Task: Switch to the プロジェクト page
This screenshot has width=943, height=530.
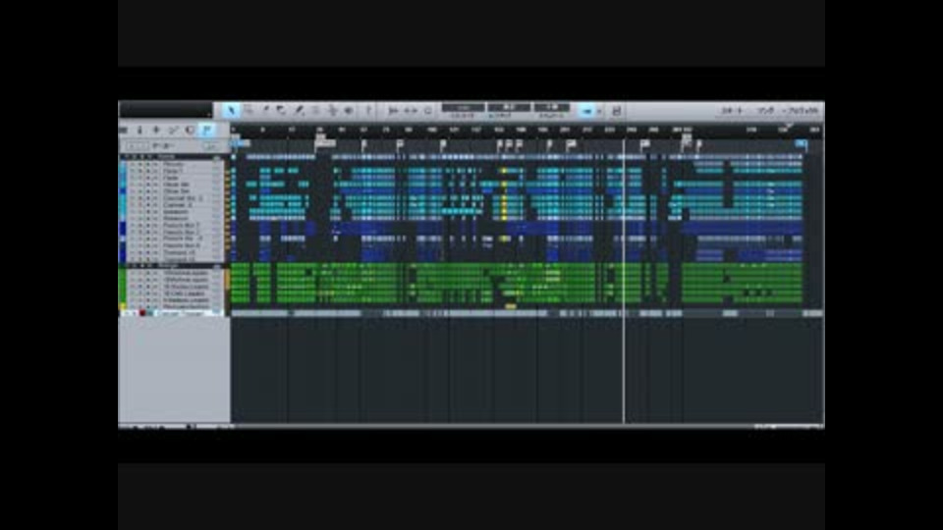Action: coord(803,111)
